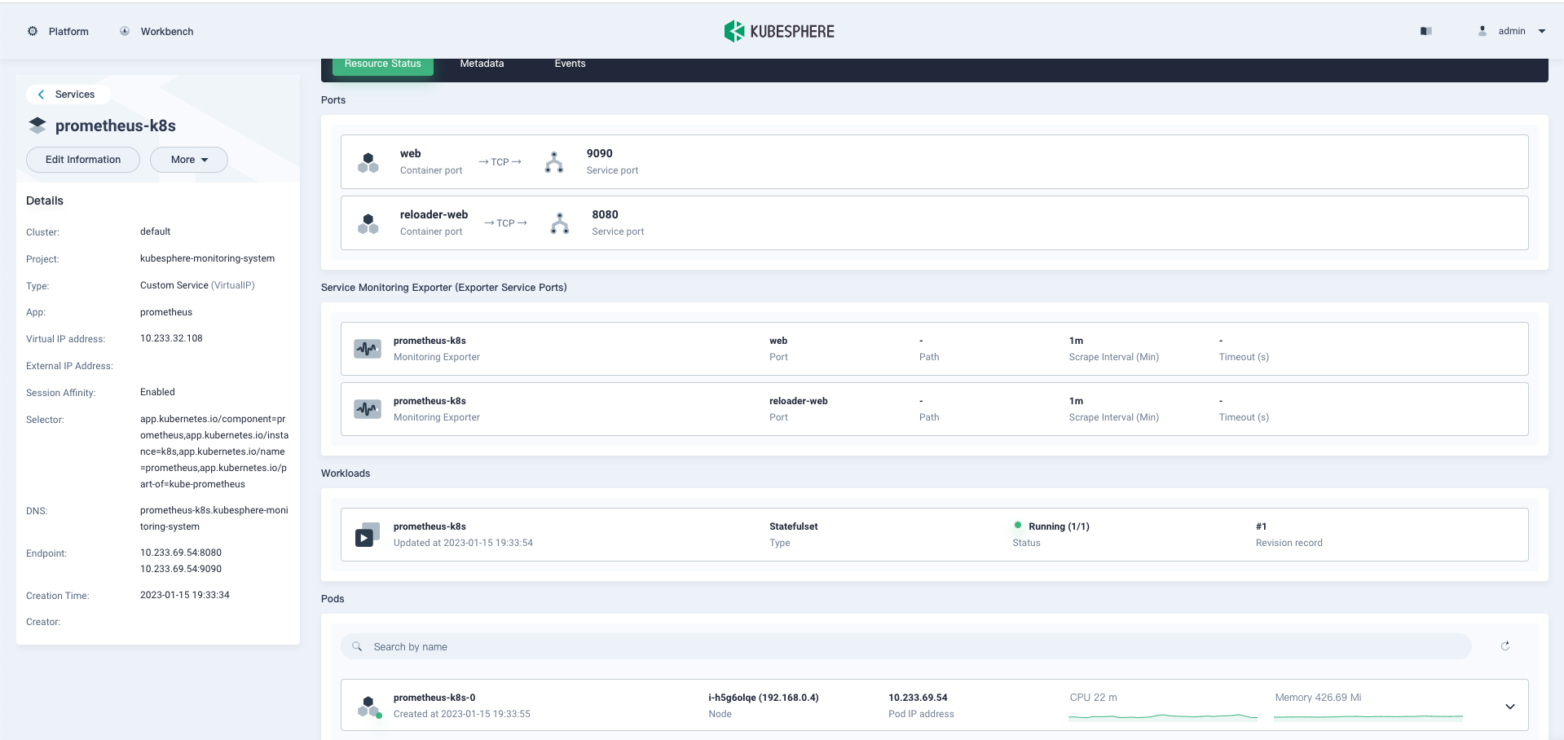Click the prometheus-k8s-0 pod icon
The image size is (1564, 740).
point(369,706)
